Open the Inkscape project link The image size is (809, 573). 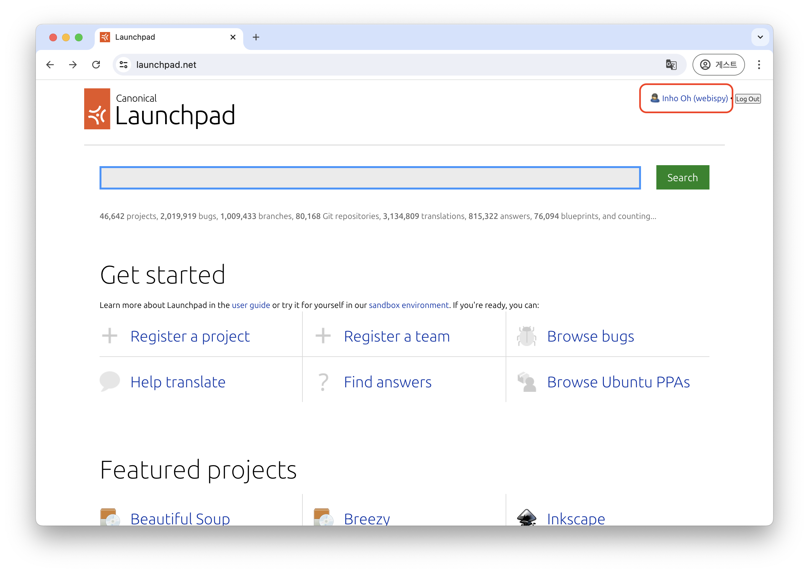[576, 518]
